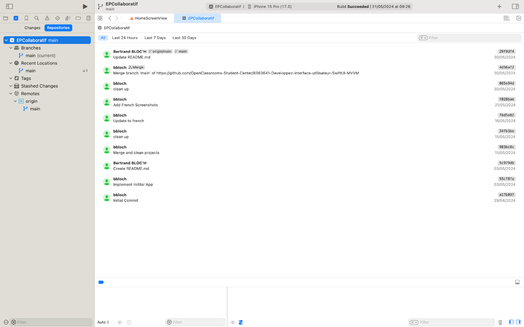Open the HomeScreenView editor tab
Image resolution: width=524 pixels, height=327 pixels.
[x=148, y=18]
